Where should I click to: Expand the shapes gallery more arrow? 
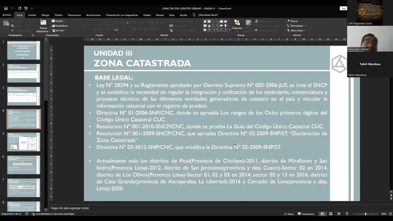pos(229,30)
